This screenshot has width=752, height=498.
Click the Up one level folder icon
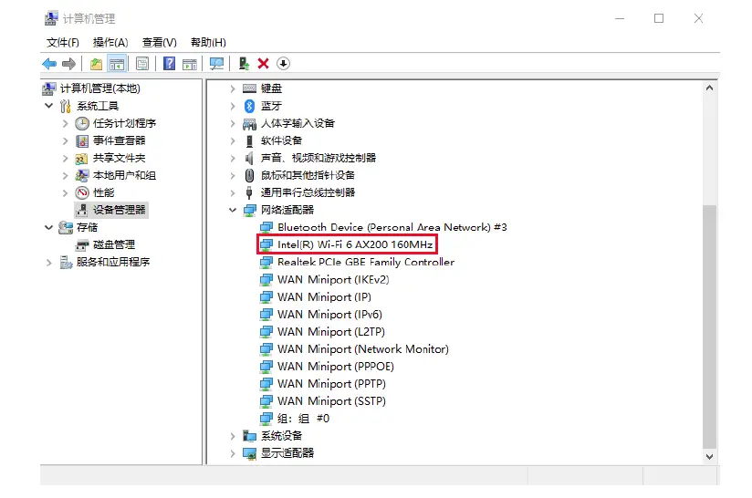click(97, 63)
